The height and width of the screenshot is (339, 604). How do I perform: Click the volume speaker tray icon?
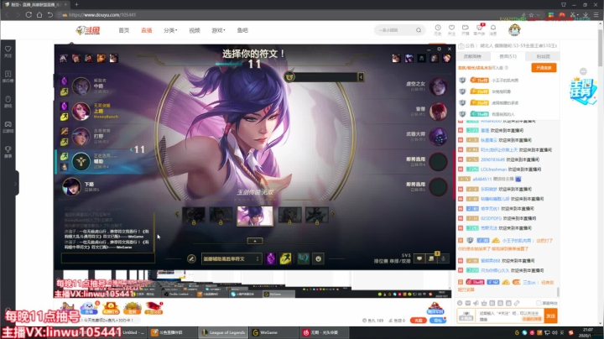click(x=555, y=332)
